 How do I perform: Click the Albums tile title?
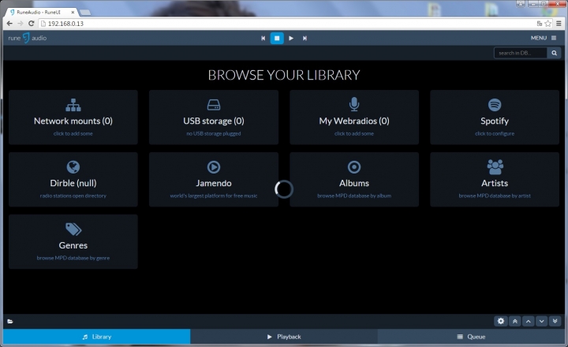pos(354,183)
